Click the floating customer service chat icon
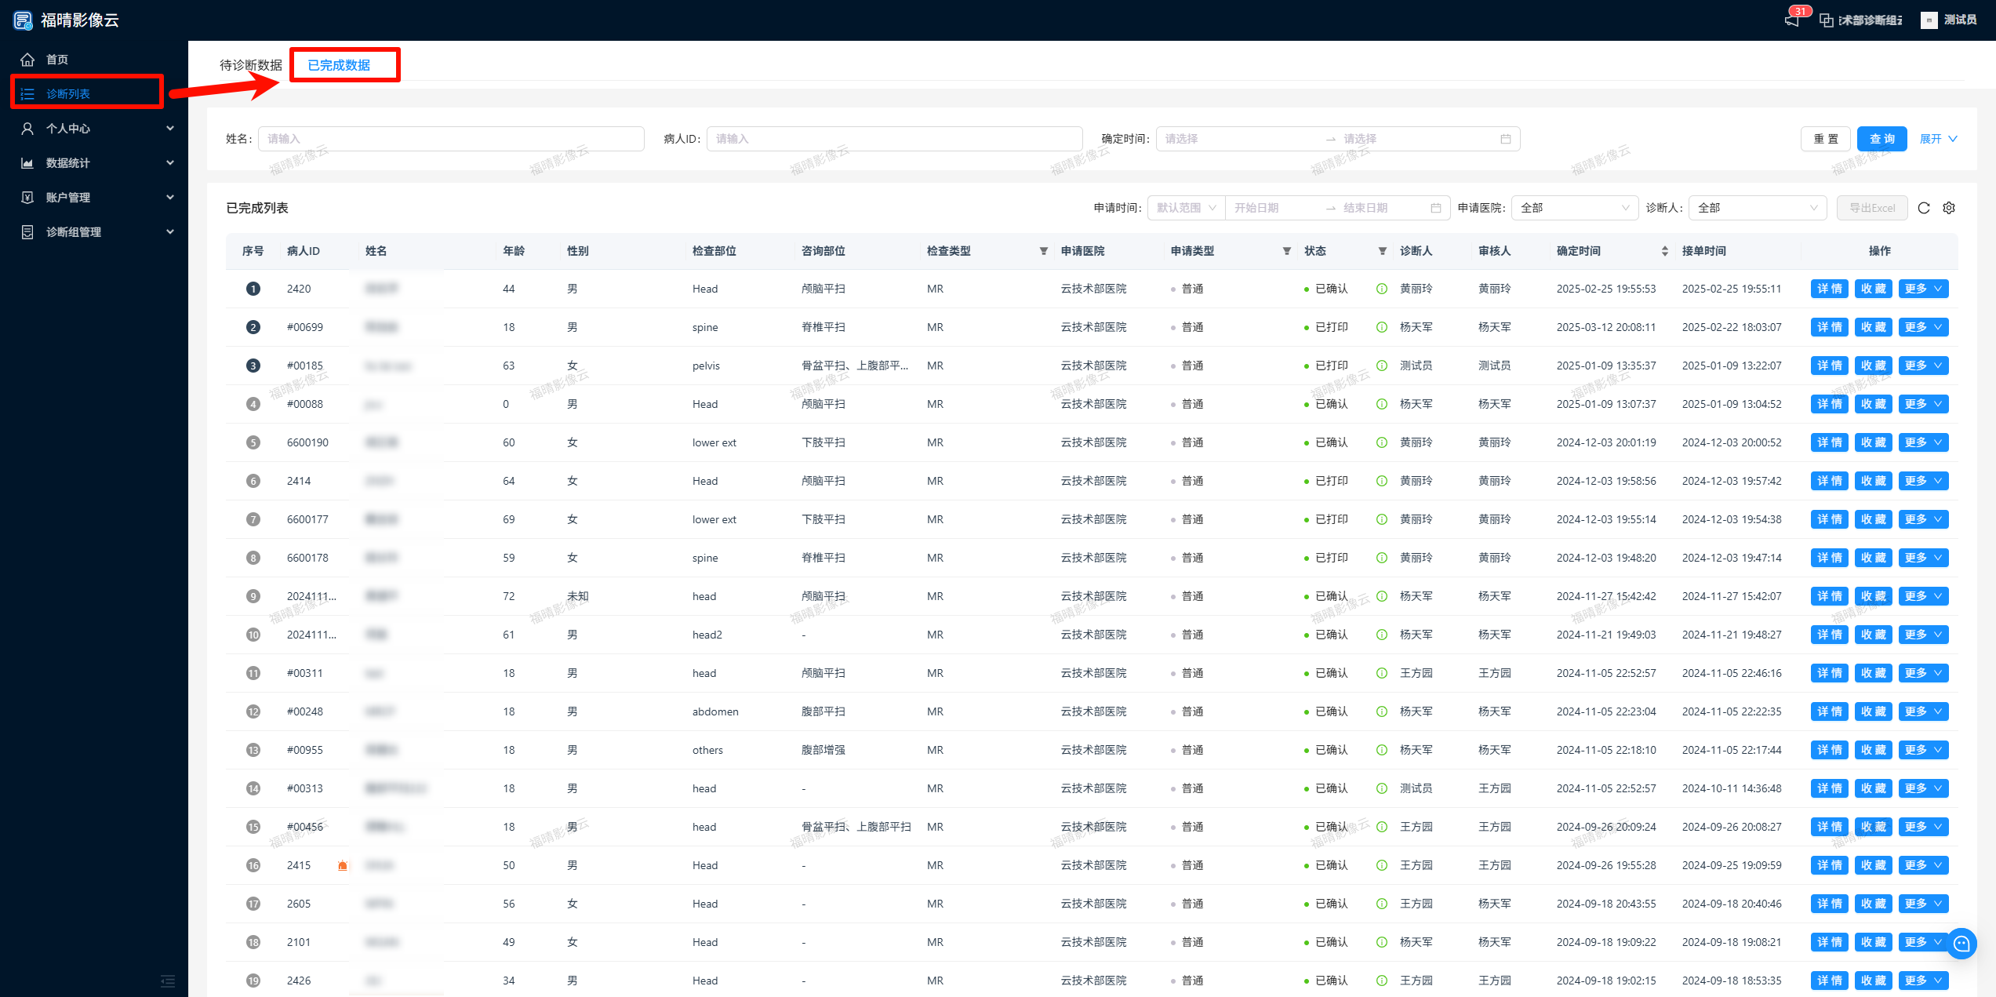The height and width of the screenshot is (997, 1996). pos(1961,944)
